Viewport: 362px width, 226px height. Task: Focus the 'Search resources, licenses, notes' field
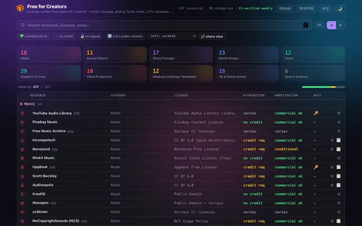pyautogui.click(x=165, y=25)
